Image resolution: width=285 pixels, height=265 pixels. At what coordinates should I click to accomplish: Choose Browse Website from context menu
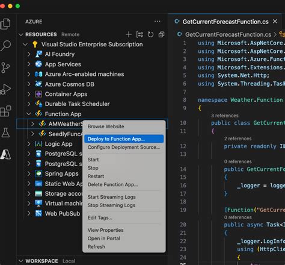click(x=124, y=126)
